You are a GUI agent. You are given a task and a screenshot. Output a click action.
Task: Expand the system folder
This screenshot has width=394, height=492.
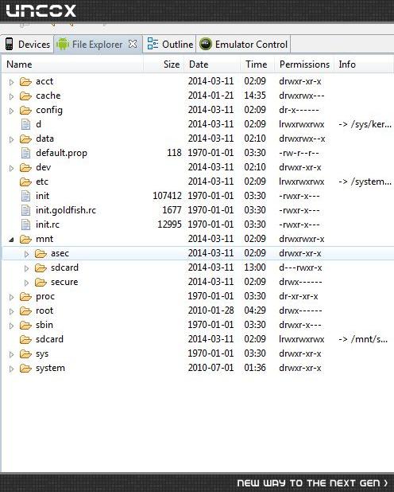coord(12,369)
